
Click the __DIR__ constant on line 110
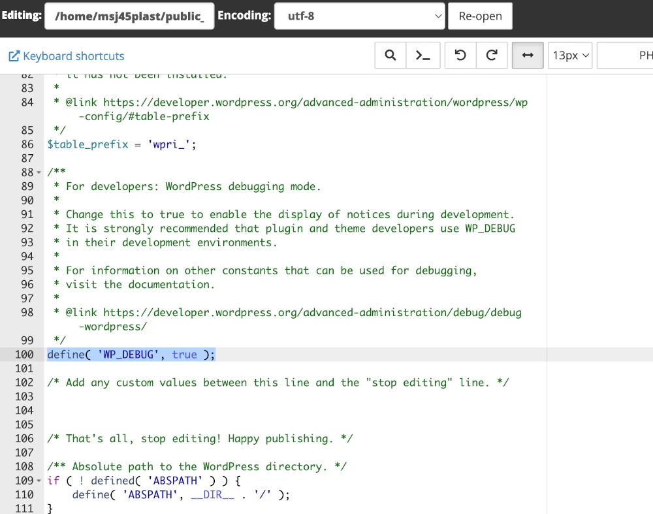click(212, 494)
